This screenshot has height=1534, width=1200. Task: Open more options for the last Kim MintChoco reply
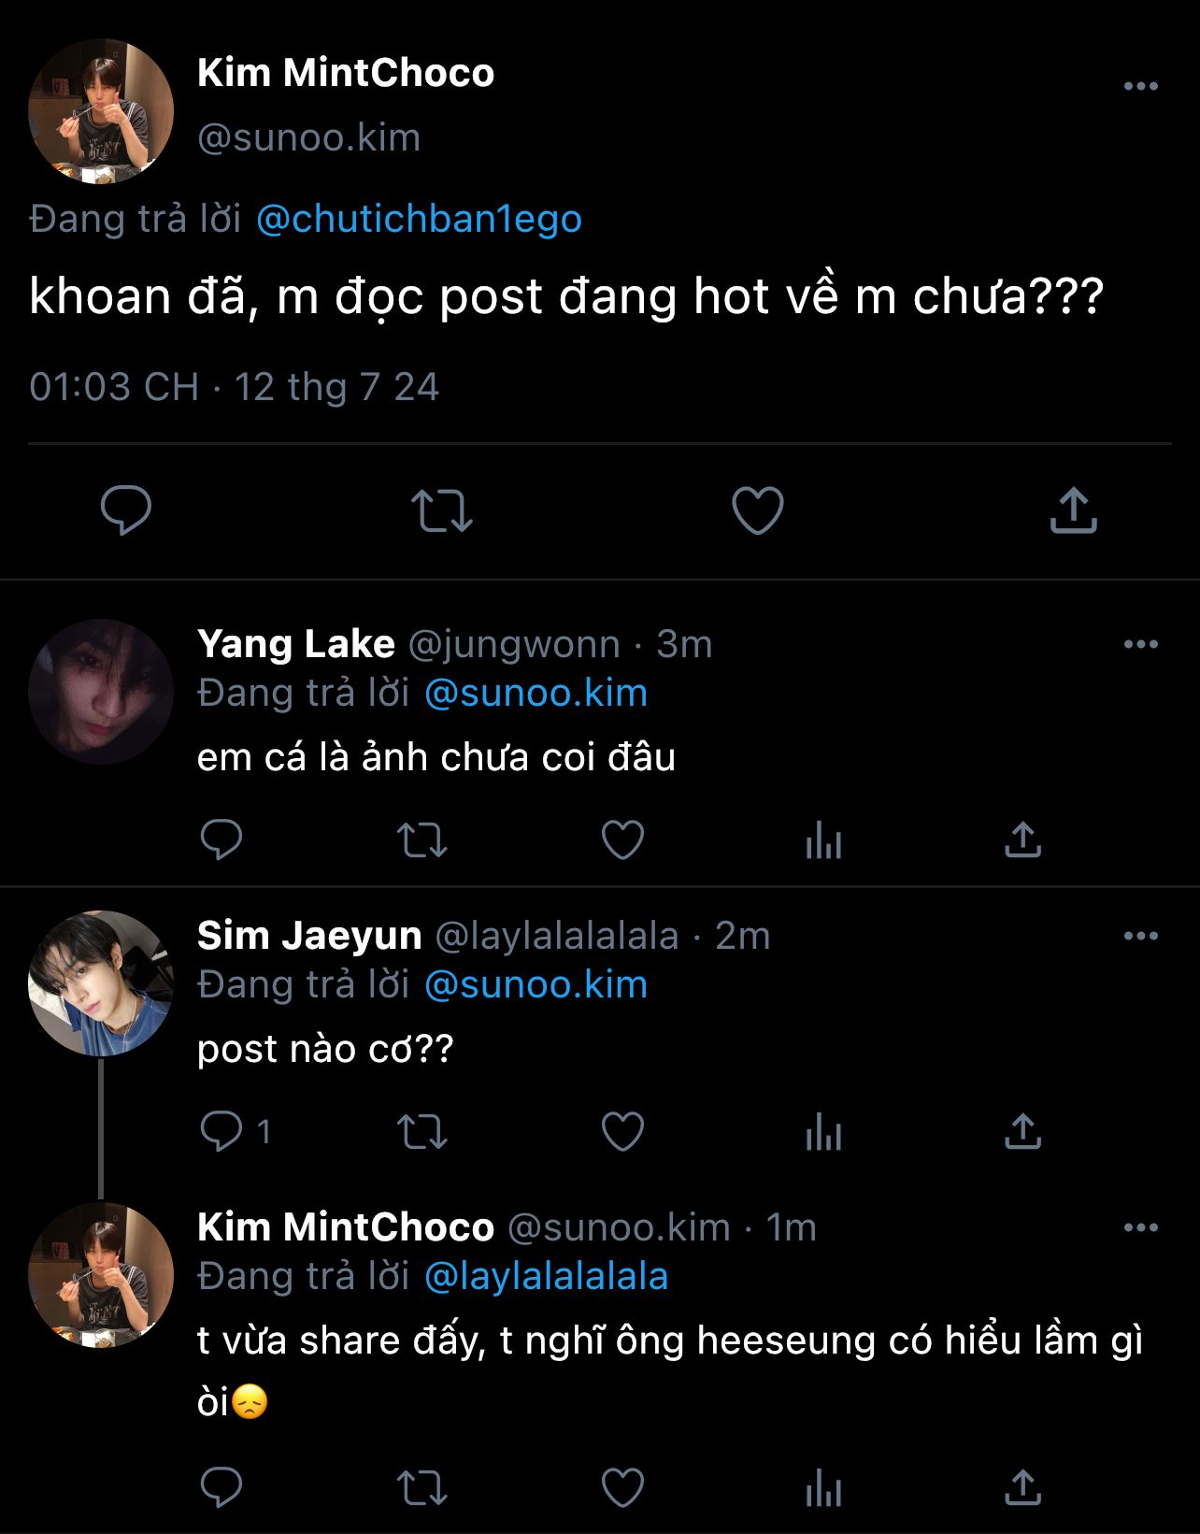(1140, 1227)
